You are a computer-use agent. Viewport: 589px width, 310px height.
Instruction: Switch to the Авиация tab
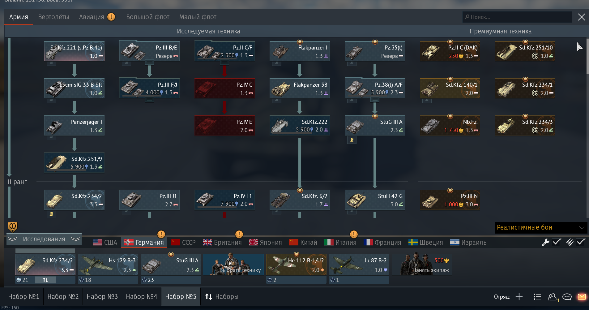click(x=92, y=17)
